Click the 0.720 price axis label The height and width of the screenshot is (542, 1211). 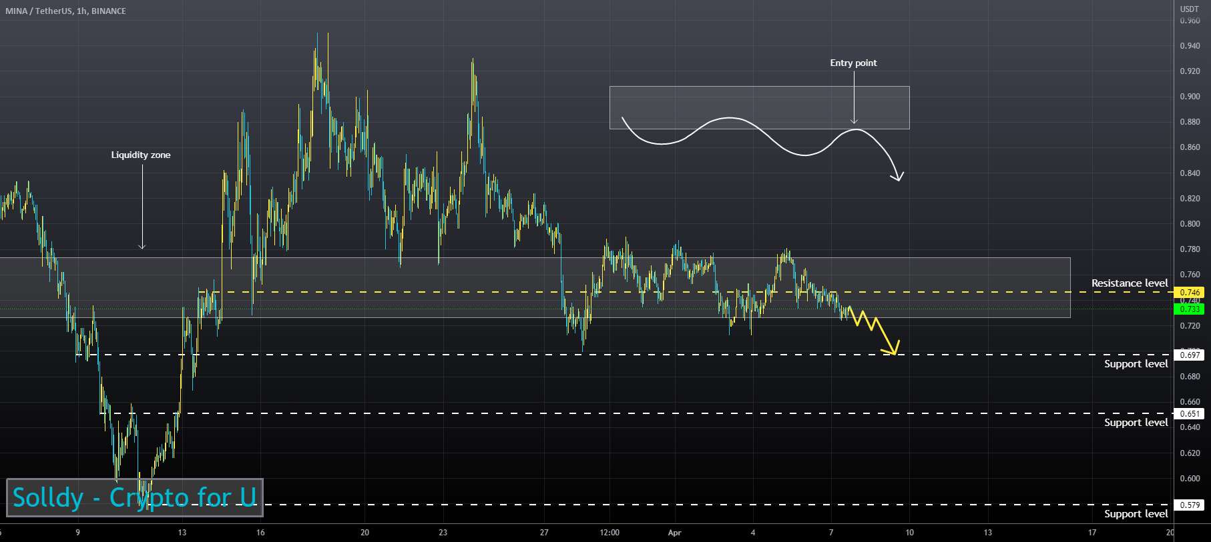(1190, 326)
